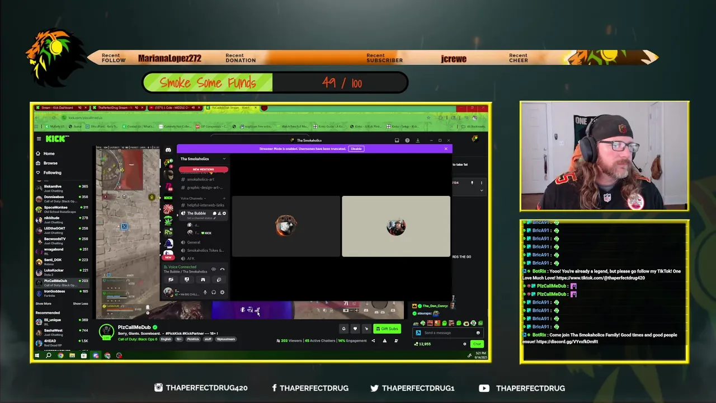
Task: Disconnect from Discord voice call
Action: [222, 269]
